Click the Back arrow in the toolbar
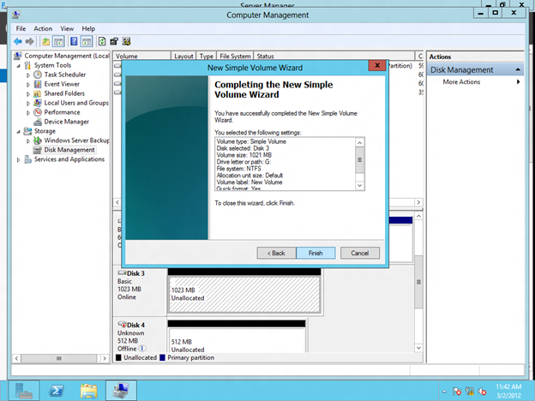This screenshot has height=401, width=535. [x=20, y=41]
